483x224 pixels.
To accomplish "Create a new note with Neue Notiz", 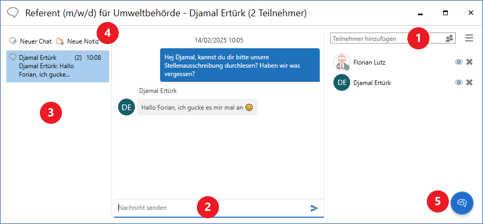I will (78, 41).
